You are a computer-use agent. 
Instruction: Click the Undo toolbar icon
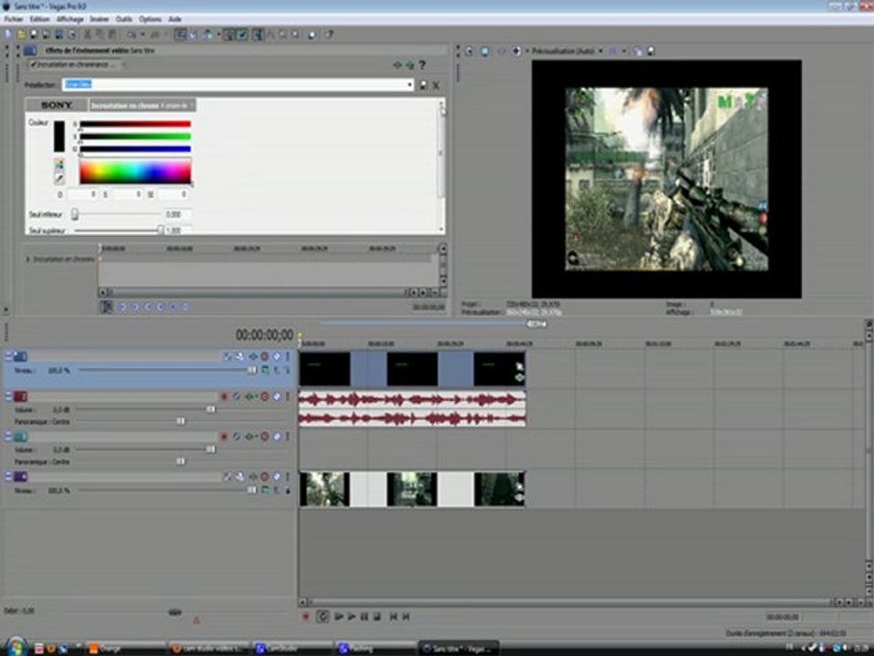tap(131, 35)
